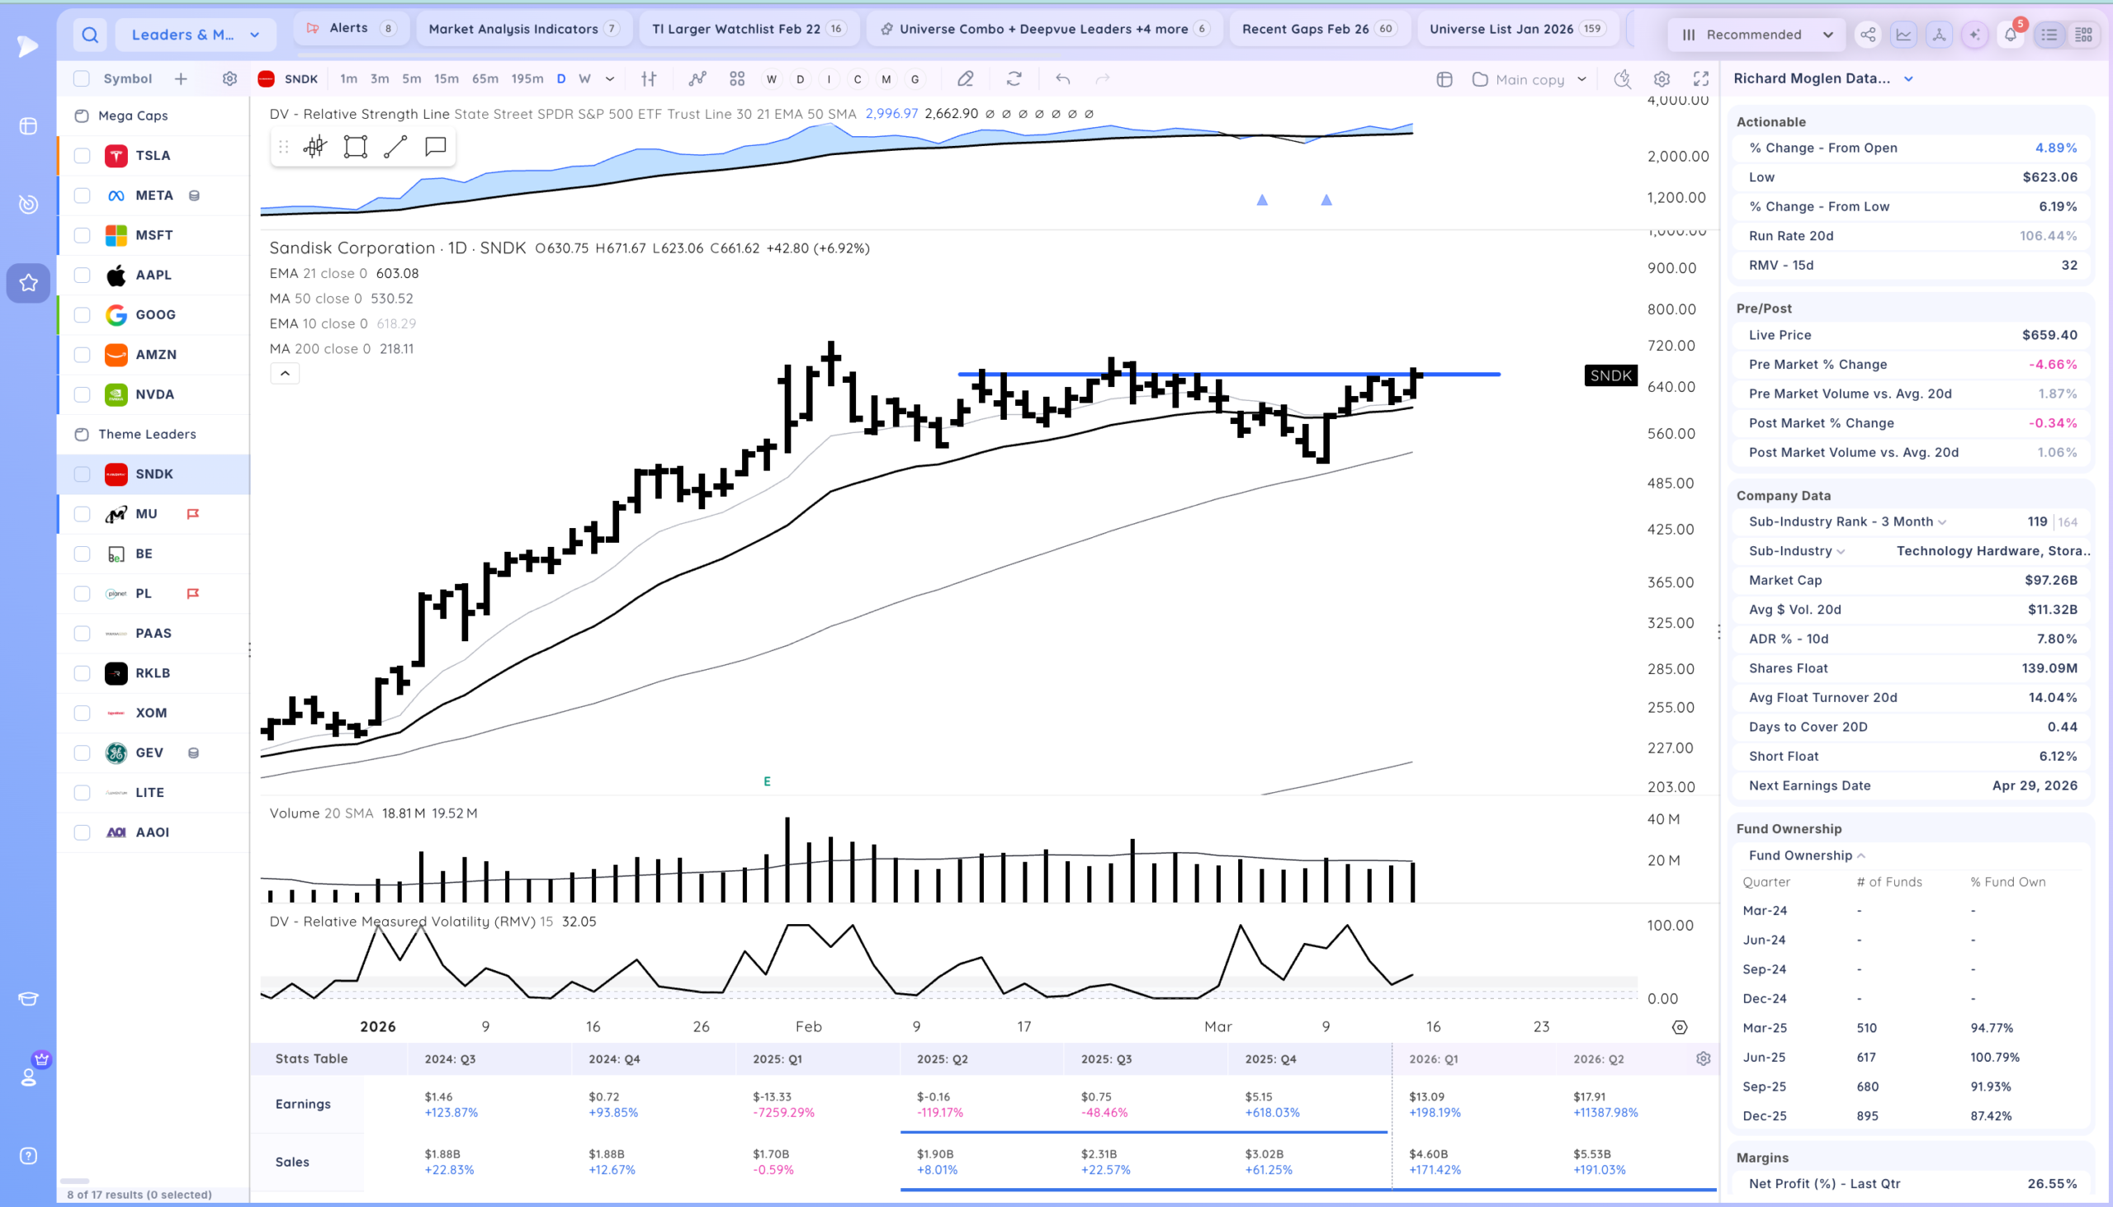2113x1207 pixels.
Task: Open the comment annotation tool
Action: tap(435, 147)
